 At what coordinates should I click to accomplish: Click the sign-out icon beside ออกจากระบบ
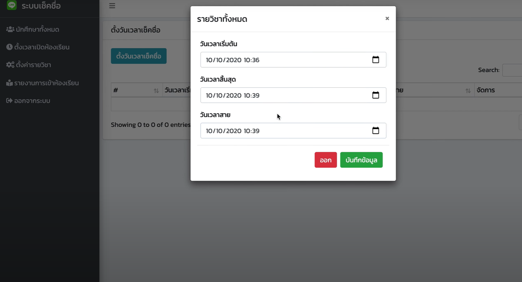coord(9,101)
